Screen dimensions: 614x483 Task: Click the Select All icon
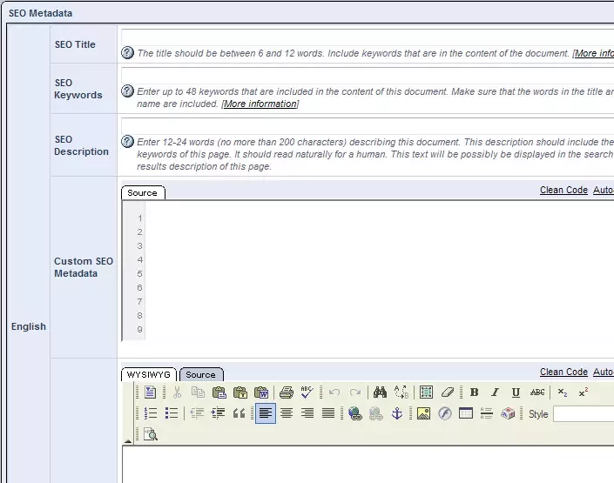[x=426, y=392]
